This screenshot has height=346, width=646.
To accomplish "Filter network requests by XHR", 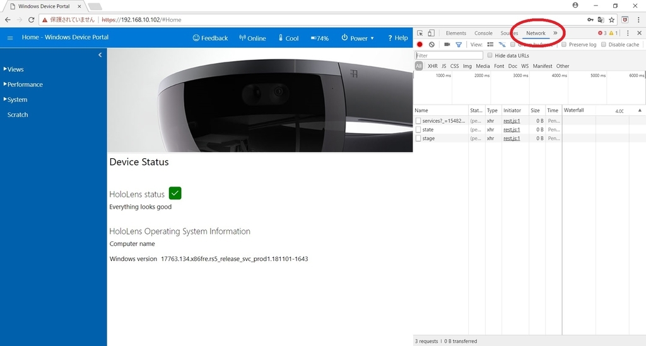I will point(433,66).
